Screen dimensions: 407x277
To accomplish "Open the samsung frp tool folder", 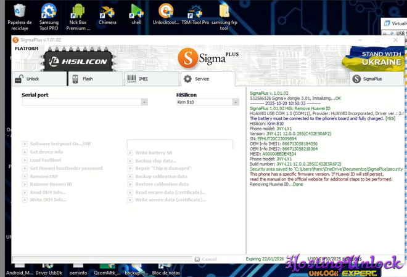I will [x=224, y=12].
